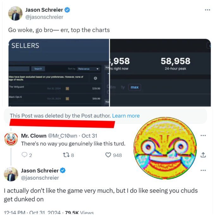Viewport: 215px width, 215px height.
Task: Open more options on Jason Schreier's top post
Action: tap(207, 10)
